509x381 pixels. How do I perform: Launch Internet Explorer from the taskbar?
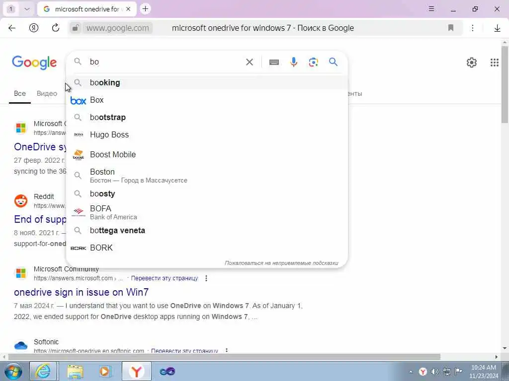[43, 371]
